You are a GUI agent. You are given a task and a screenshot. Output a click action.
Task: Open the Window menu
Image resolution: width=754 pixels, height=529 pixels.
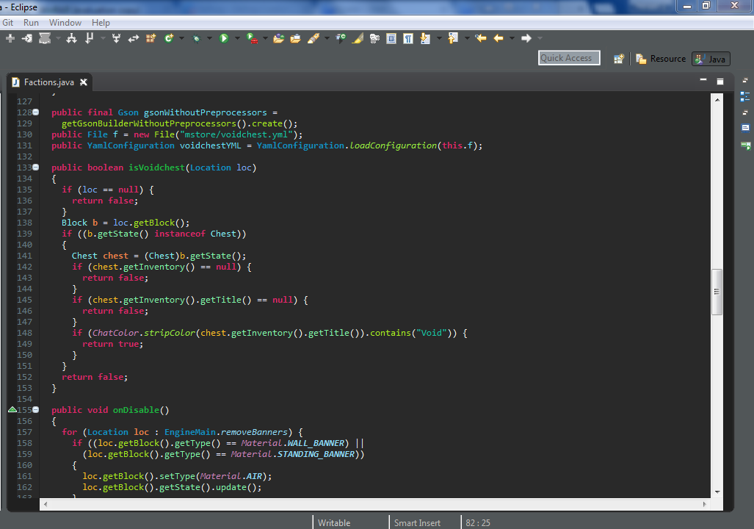[x=65, y=23]
